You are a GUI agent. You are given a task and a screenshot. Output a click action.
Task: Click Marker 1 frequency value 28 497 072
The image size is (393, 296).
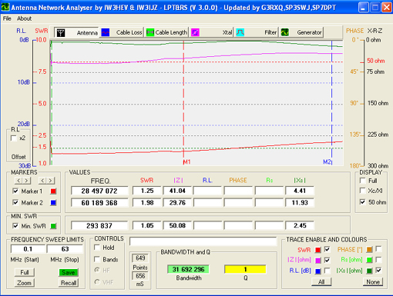pyautogui.click(x=99, y=191)
